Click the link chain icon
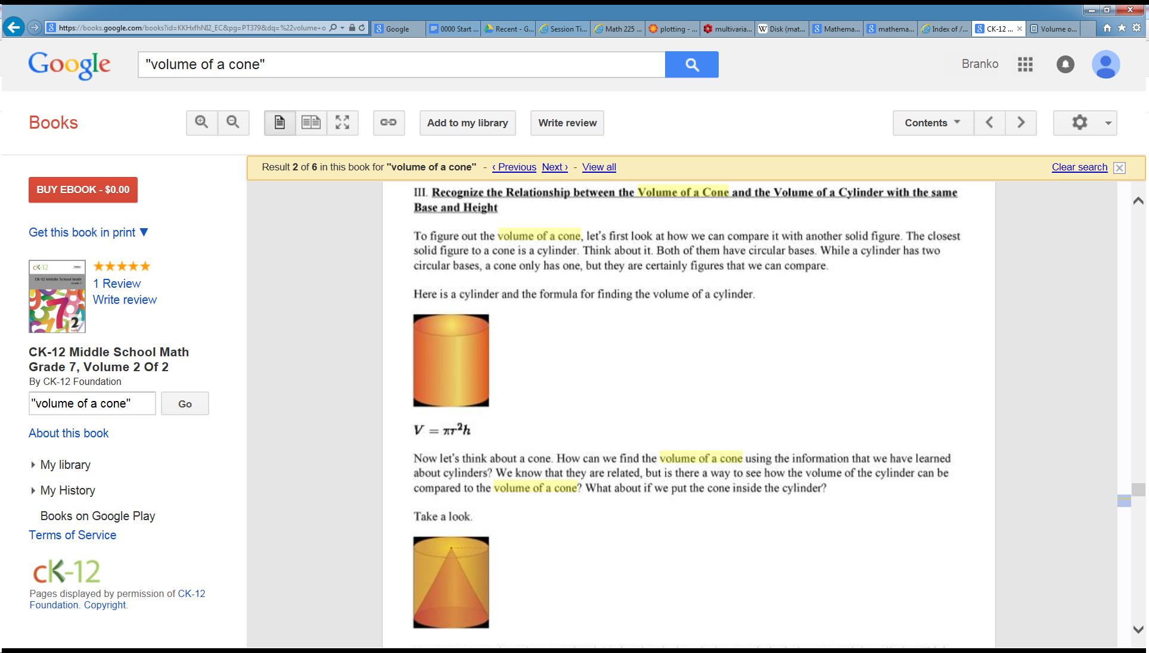This screenshot has width=1149, height=653. 389,123
